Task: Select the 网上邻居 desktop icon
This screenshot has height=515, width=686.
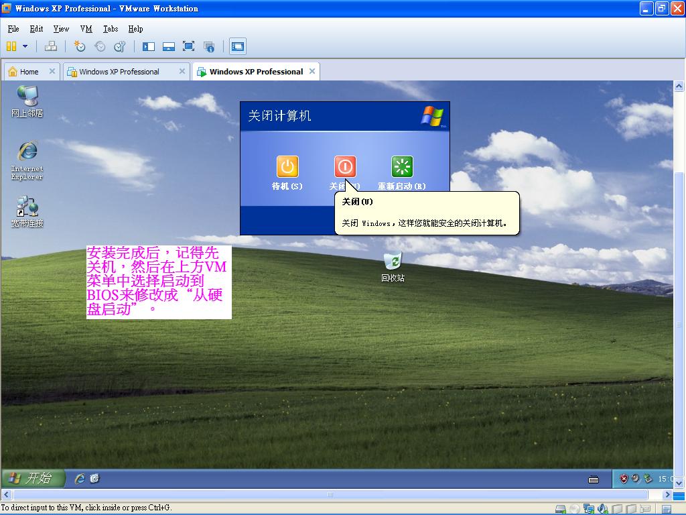Action: click(x=27, y=102)
